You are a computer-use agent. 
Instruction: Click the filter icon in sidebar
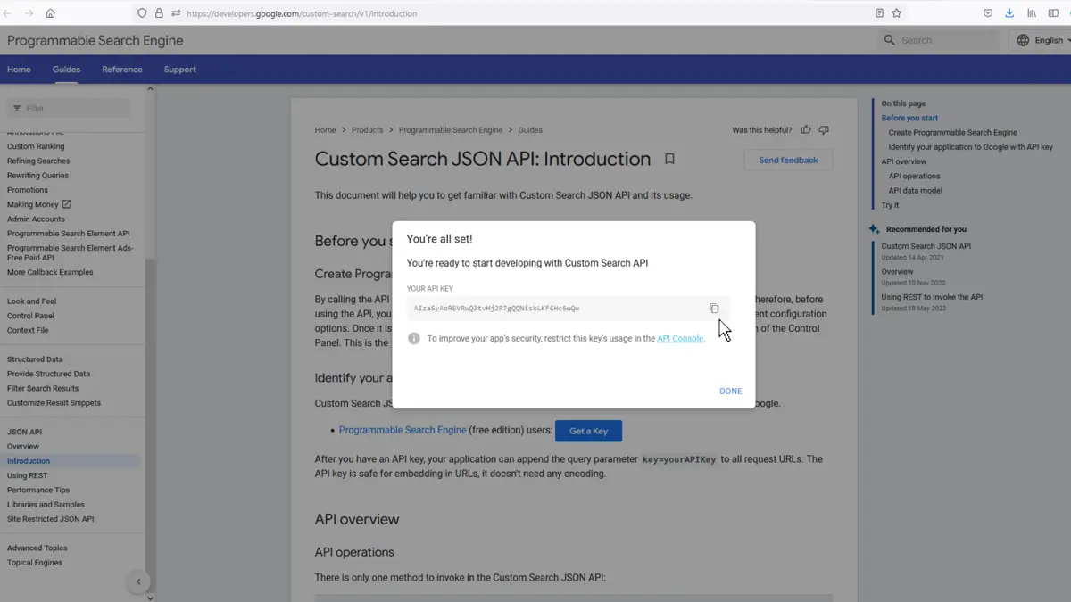17,108
